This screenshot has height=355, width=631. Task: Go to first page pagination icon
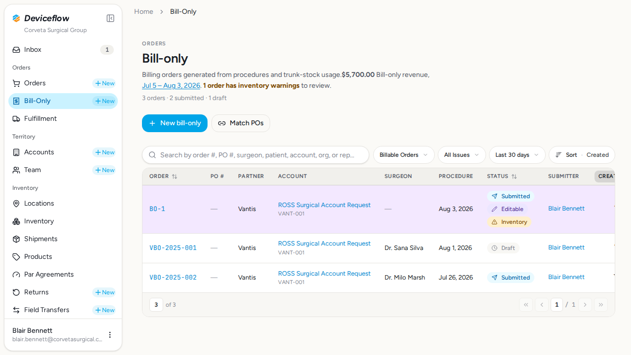tap(526, 305)
